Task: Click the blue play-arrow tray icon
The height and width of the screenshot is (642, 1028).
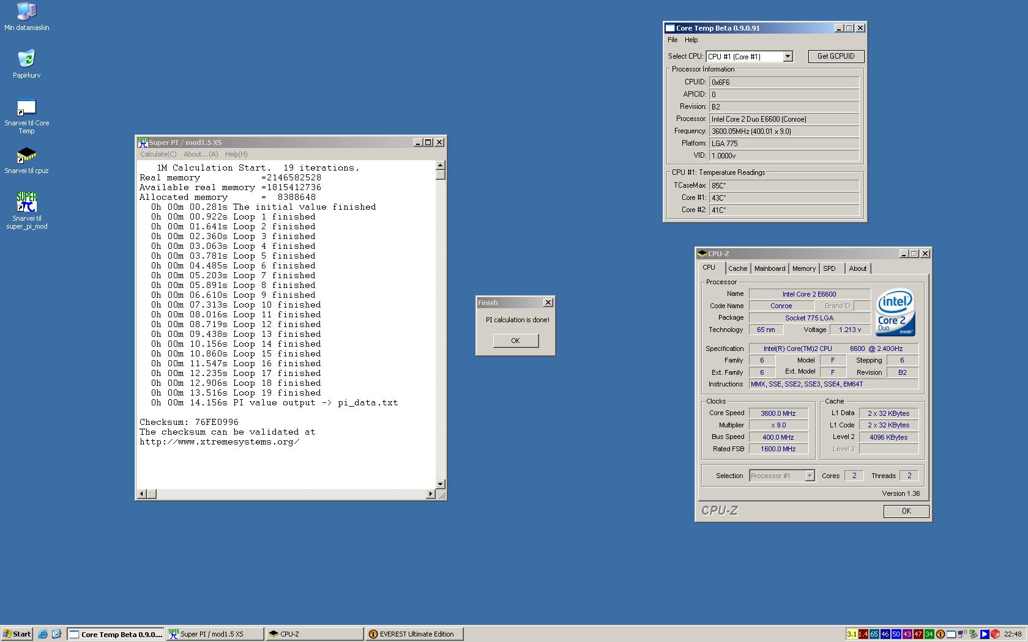Action: point(985,634)
